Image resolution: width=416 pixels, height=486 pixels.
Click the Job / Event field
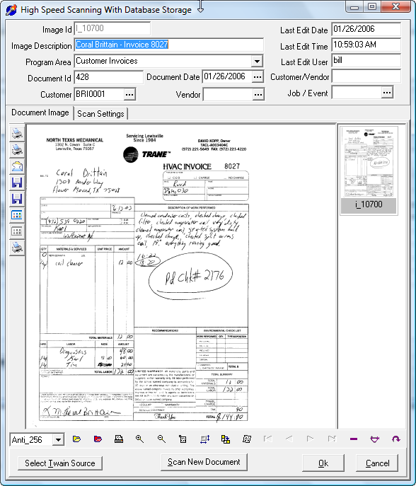click(357, 93)
